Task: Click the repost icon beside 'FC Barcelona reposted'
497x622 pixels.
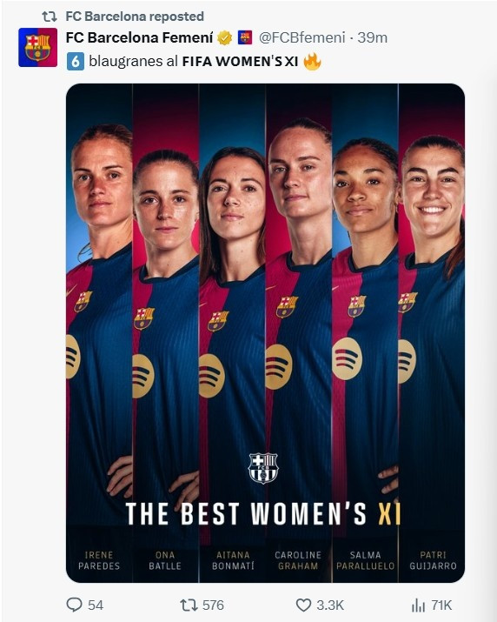Action: coord(50,17)
